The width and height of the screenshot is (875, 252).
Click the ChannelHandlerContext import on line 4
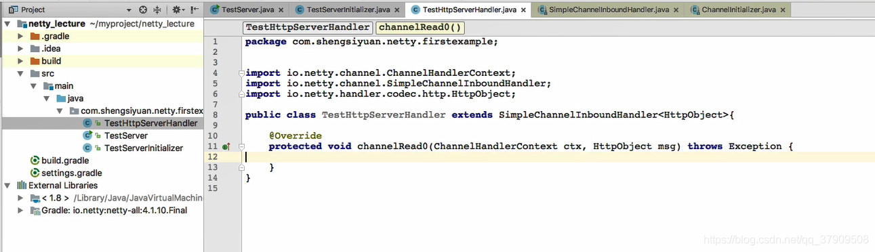pyautogui.click(x=381, y=73)
